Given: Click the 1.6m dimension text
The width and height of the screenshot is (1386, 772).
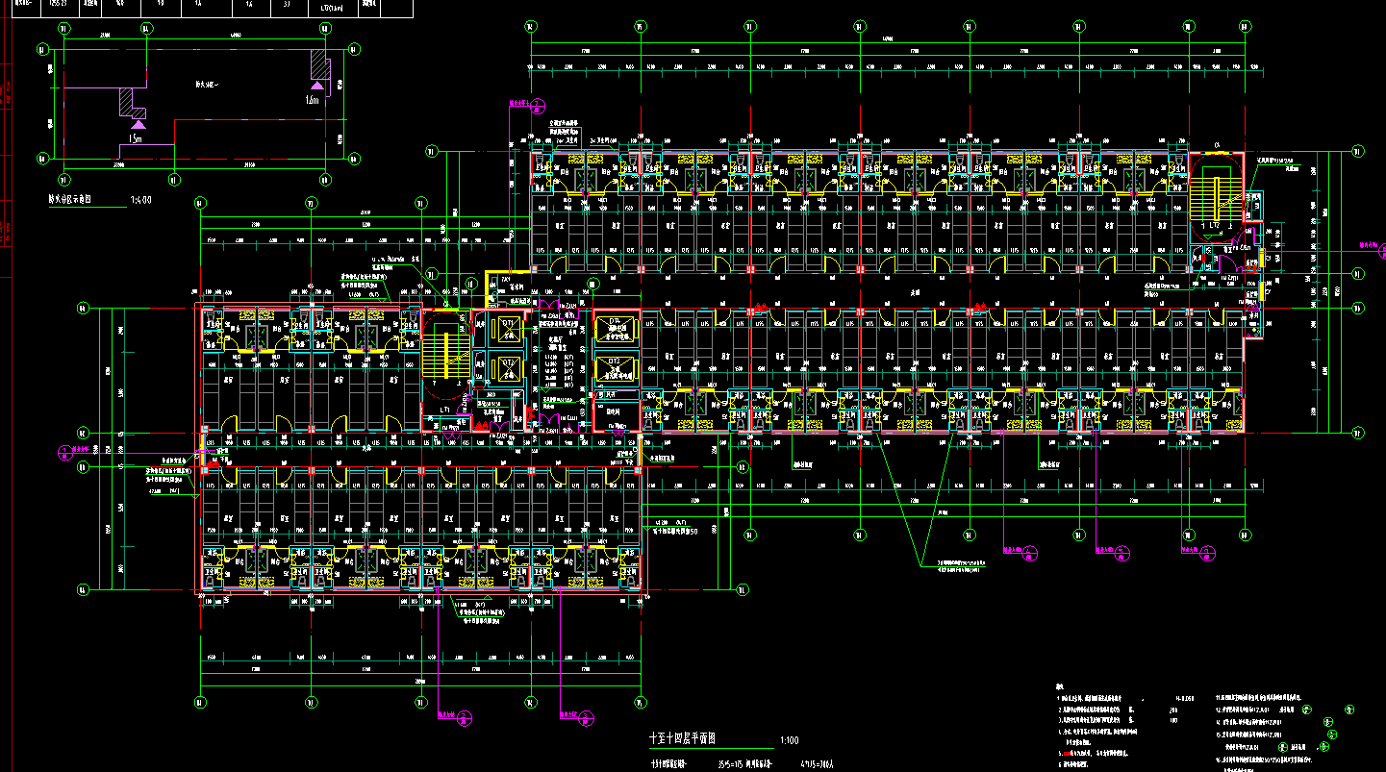Looking at the screenshot, I should 311,100.
